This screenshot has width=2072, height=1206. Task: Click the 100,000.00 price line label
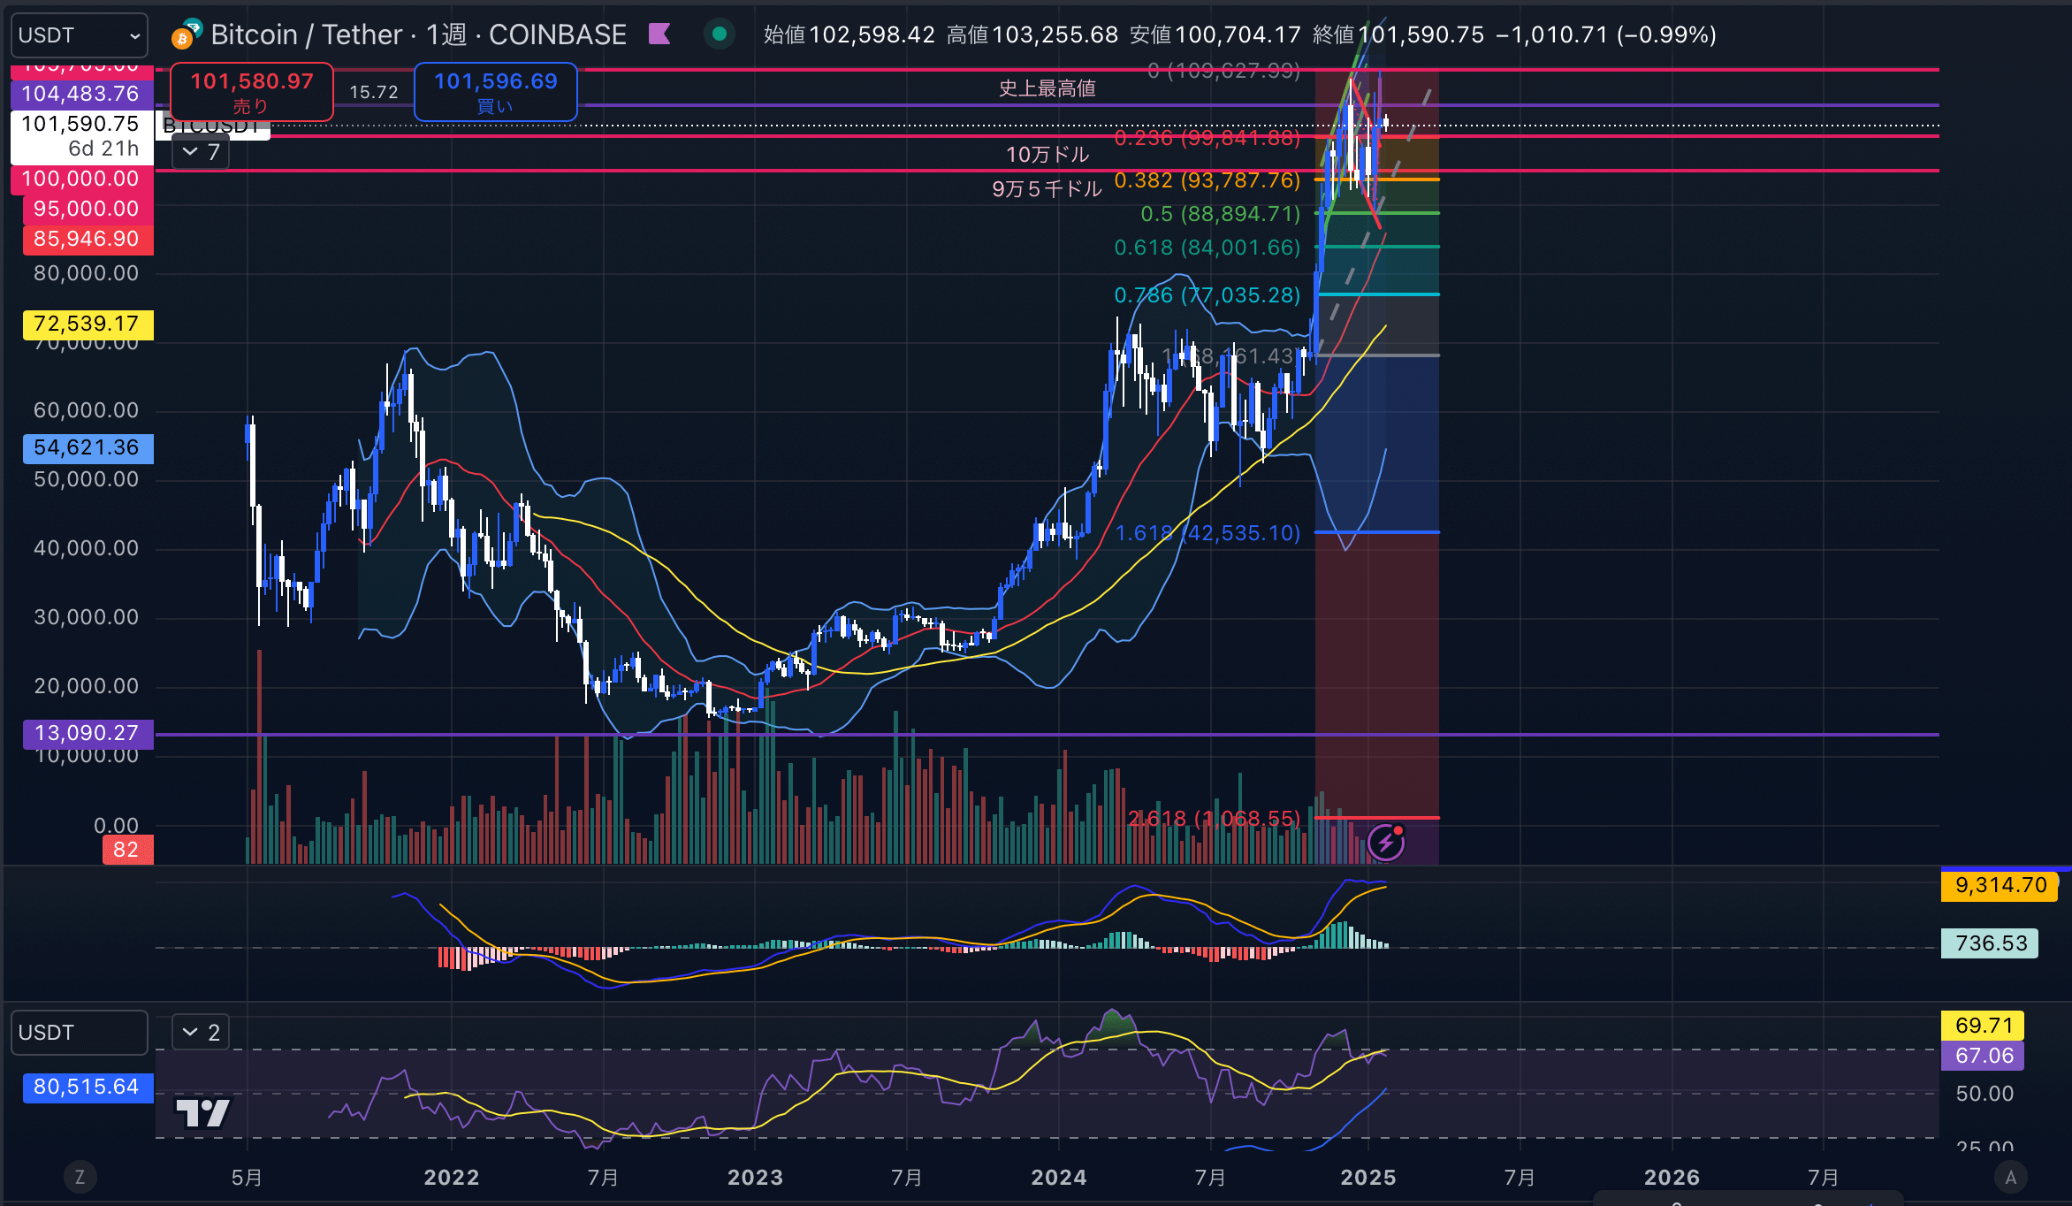pos(81,179)
